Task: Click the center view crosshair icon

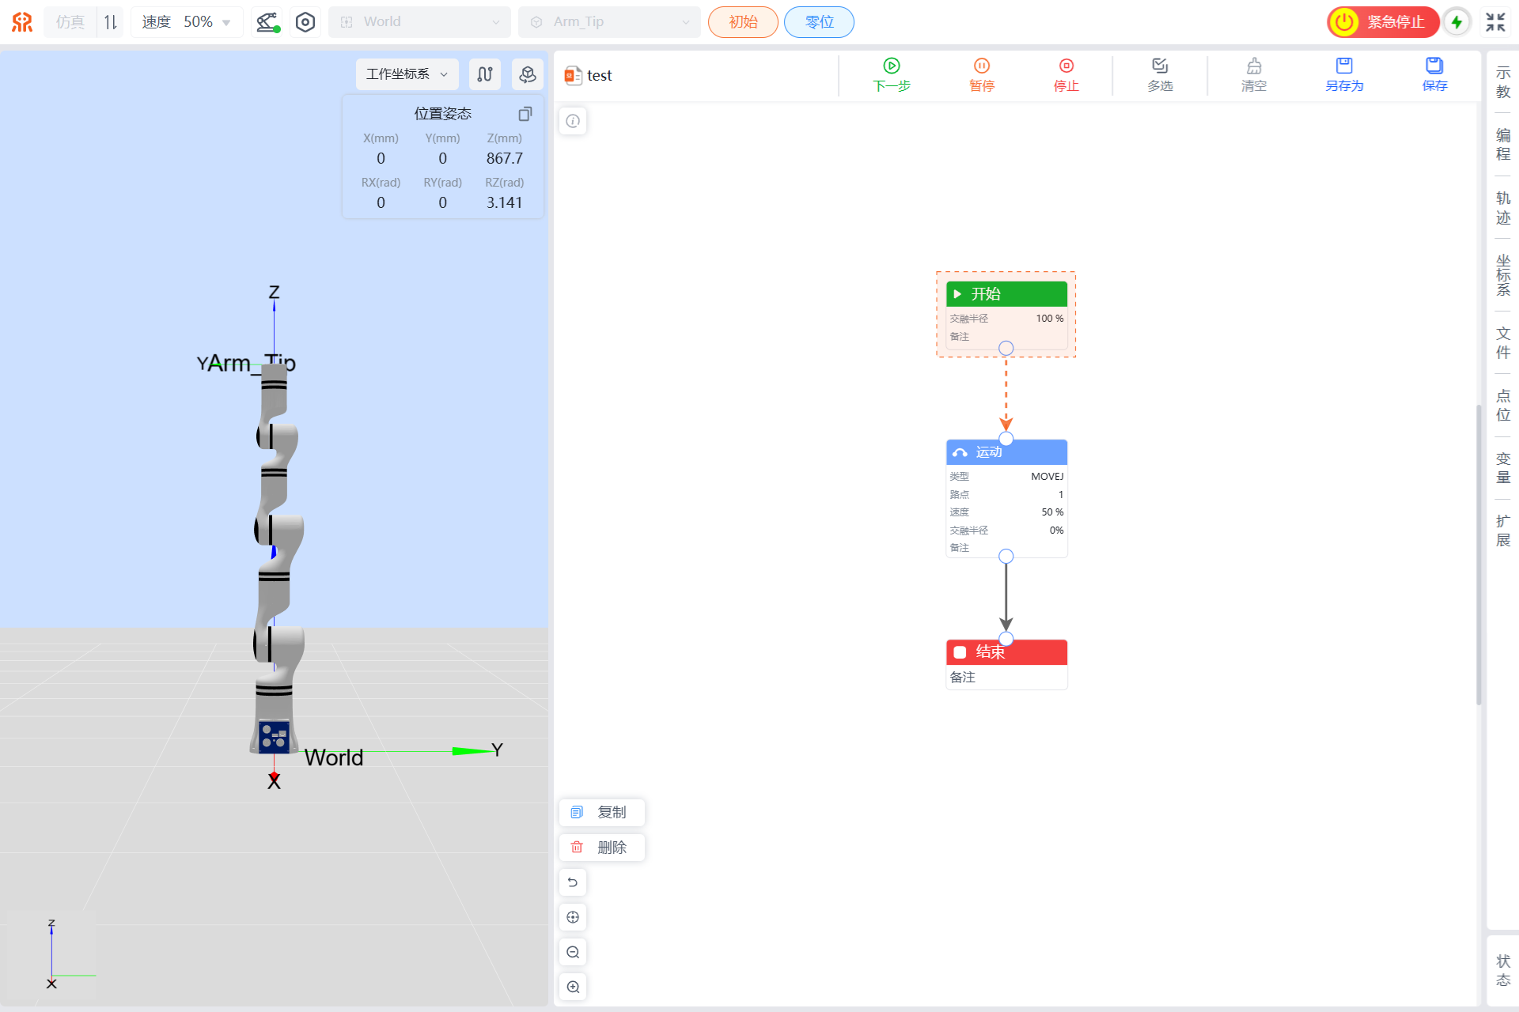Action: click(573, 917)
